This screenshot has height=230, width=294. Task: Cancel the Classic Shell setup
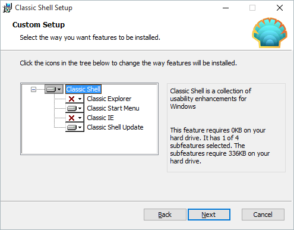[263, 215]
